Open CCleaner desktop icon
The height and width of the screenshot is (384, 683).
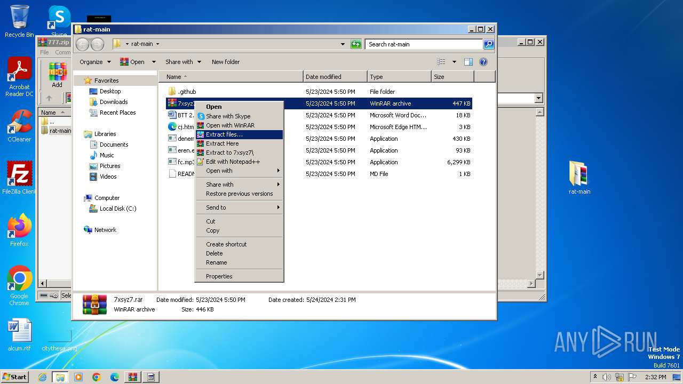[19, 126]
